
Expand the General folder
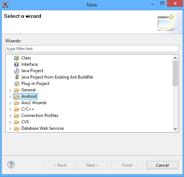10,90
